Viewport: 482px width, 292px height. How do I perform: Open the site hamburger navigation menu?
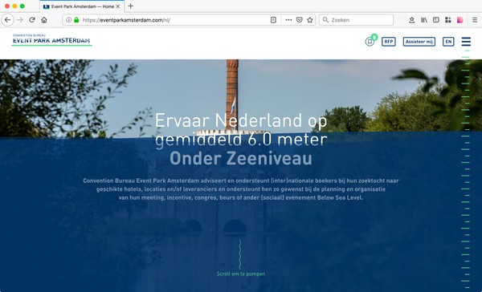pos(466,42)
